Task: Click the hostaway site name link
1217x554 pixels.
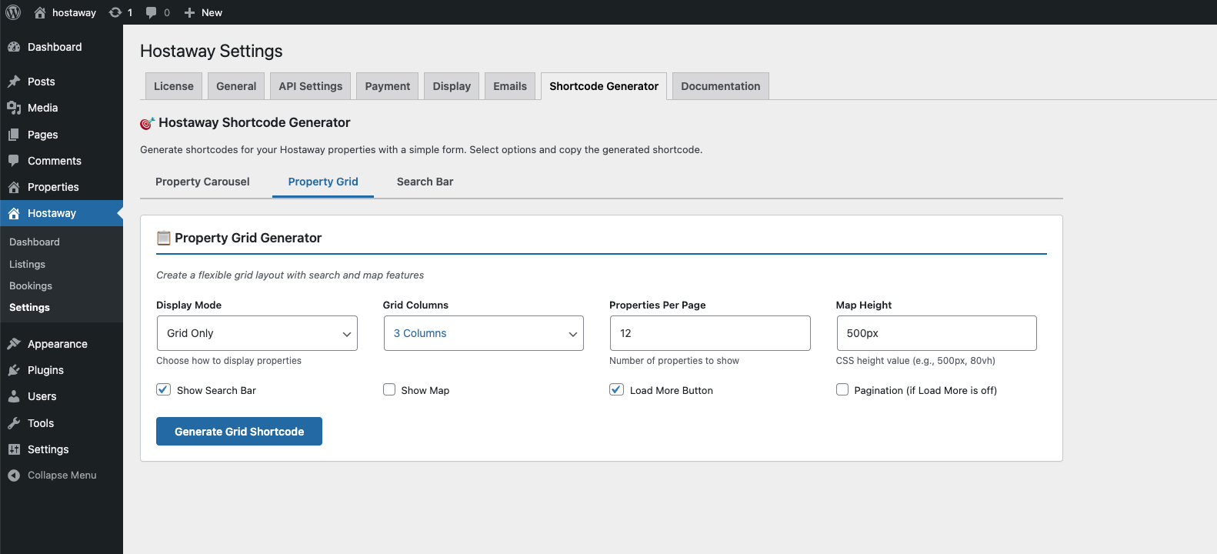Action: (x=74, y=12)
